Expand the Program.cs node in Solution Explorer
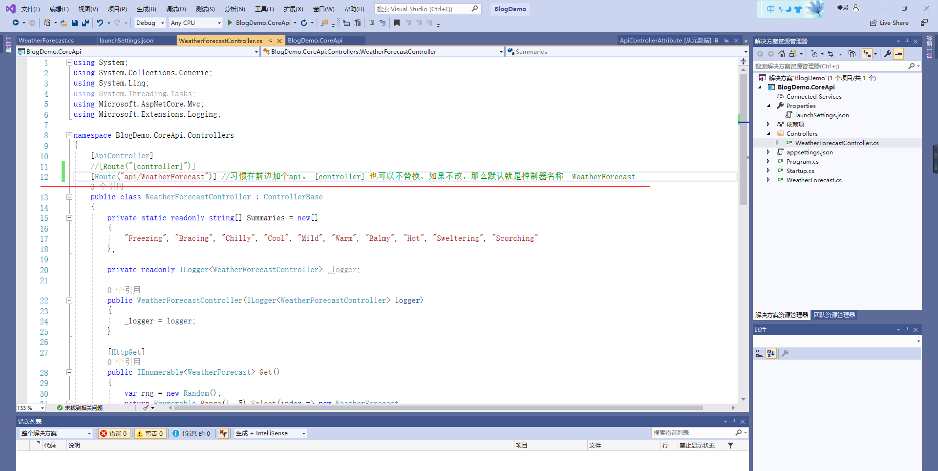Viewport: 938px width, 471px height. point(768,162)
